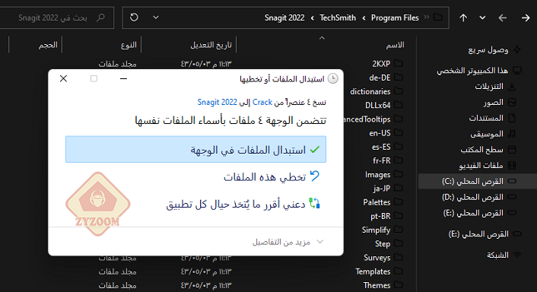Open This PC in the sidebar
Viewport: 537px width, 292px height.
point(472,71)
